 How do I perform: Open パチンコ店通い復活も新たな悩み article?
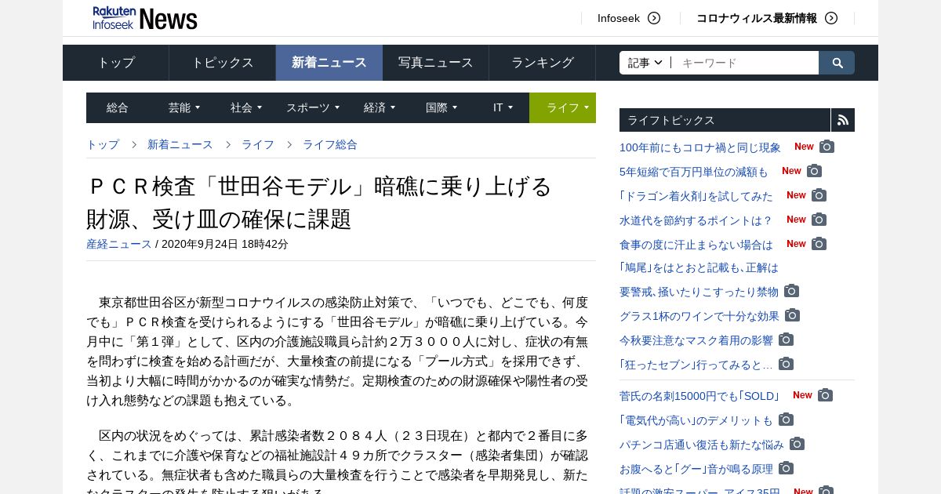702,445
